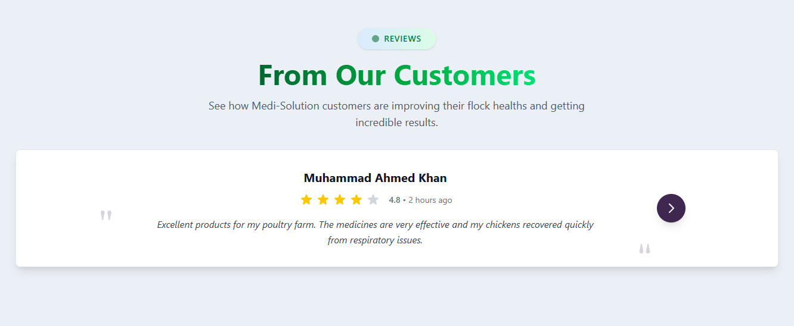This screenshot has height=326, width=794.
Task: Click the word "Our" in the heading
Action: point(361,76)
